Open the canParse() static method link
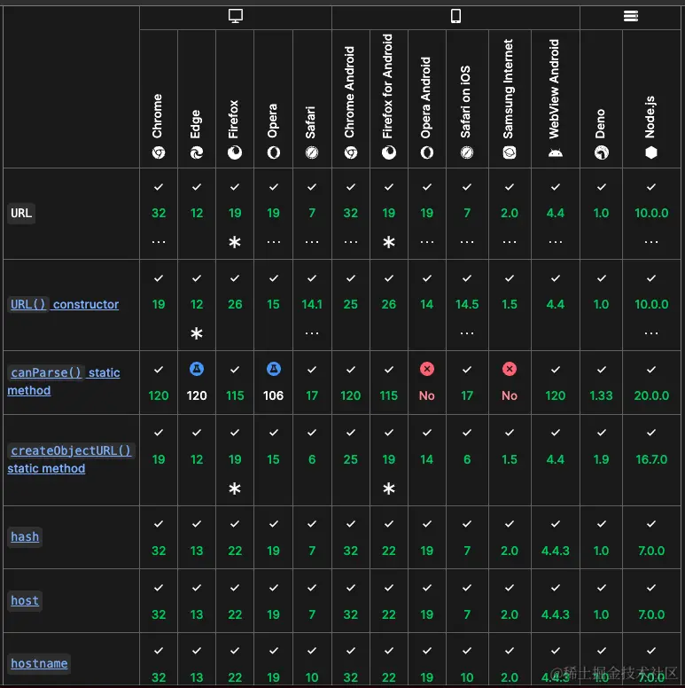 click(64, 381)
